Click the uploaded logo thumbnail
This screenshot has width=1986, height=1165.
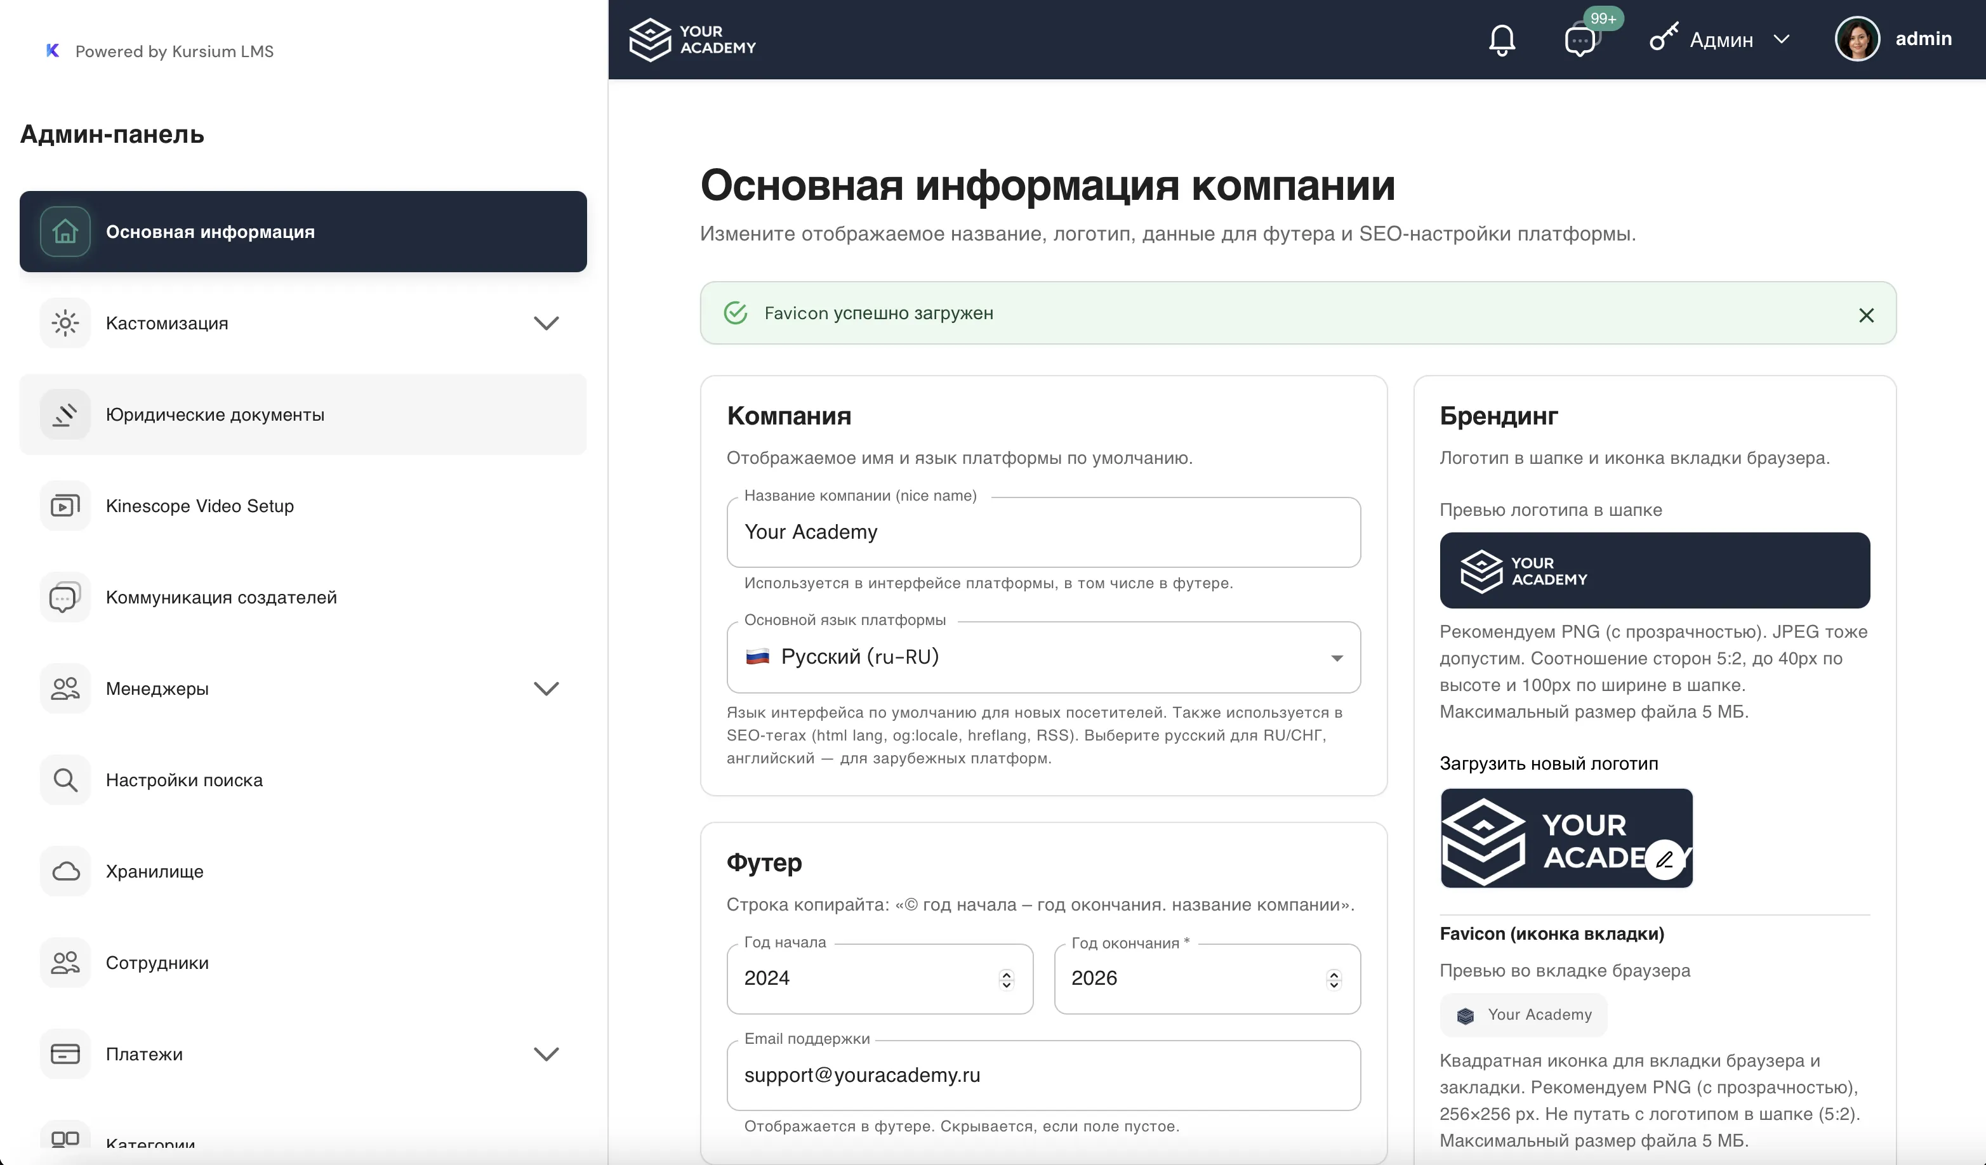click(1566, 838)
